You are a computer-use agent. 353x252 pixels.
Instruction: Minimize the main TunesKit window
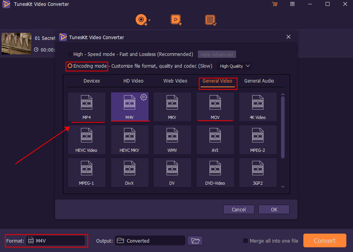[310, 4]
